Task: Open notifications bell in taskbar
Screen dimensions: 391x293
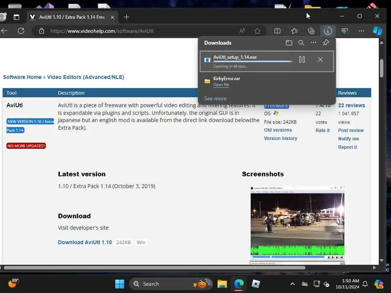Action: coord(365,284)
